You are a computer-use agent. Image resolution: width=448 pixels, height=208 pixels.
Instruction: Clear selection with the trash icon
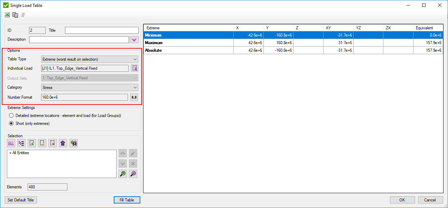pos(63,143)
